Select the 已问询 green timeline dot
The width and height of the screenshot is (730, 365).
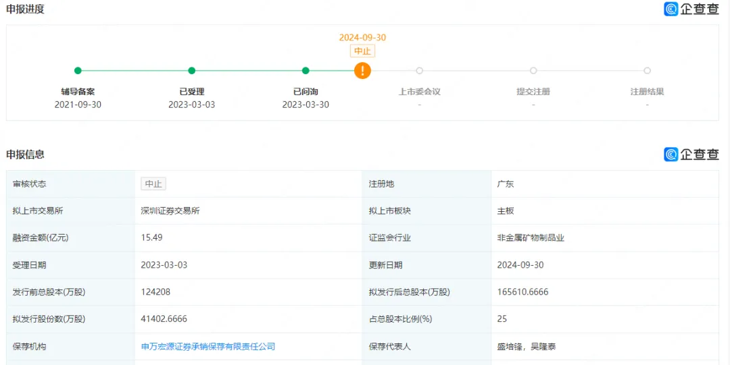coord(306,70)
